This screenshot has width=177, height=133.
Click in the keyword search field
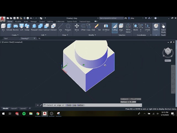pyautogui.click(x=111, y=18)
